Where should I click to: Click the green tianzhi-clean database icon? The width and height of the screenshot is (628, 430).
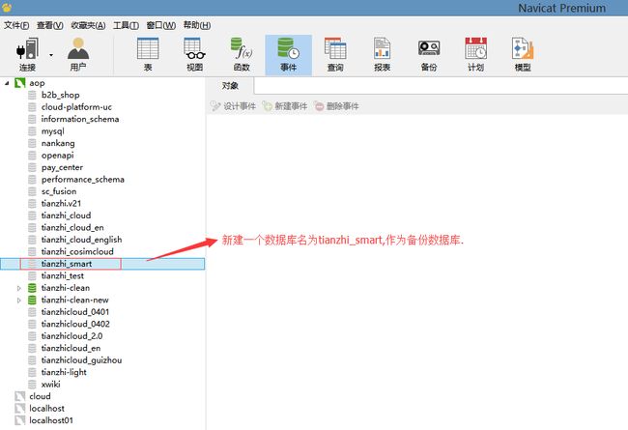[x=32, y=288]
